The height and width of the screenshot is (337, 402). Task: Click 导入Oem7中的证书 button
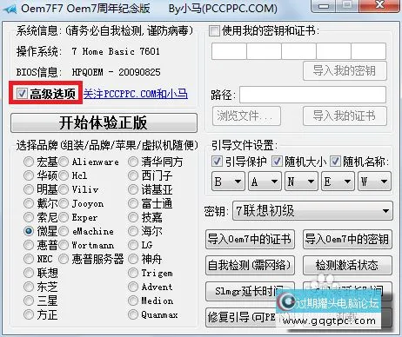[x=250, y=239]
